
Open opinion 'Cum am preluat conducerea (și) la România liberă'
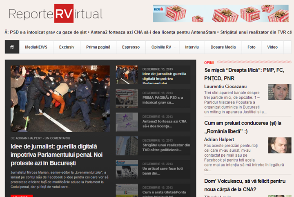coord(243,127)
